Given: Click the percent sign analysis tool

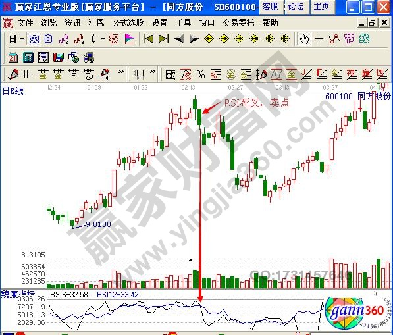Looking at the screenshot, I should click(201, 74).
